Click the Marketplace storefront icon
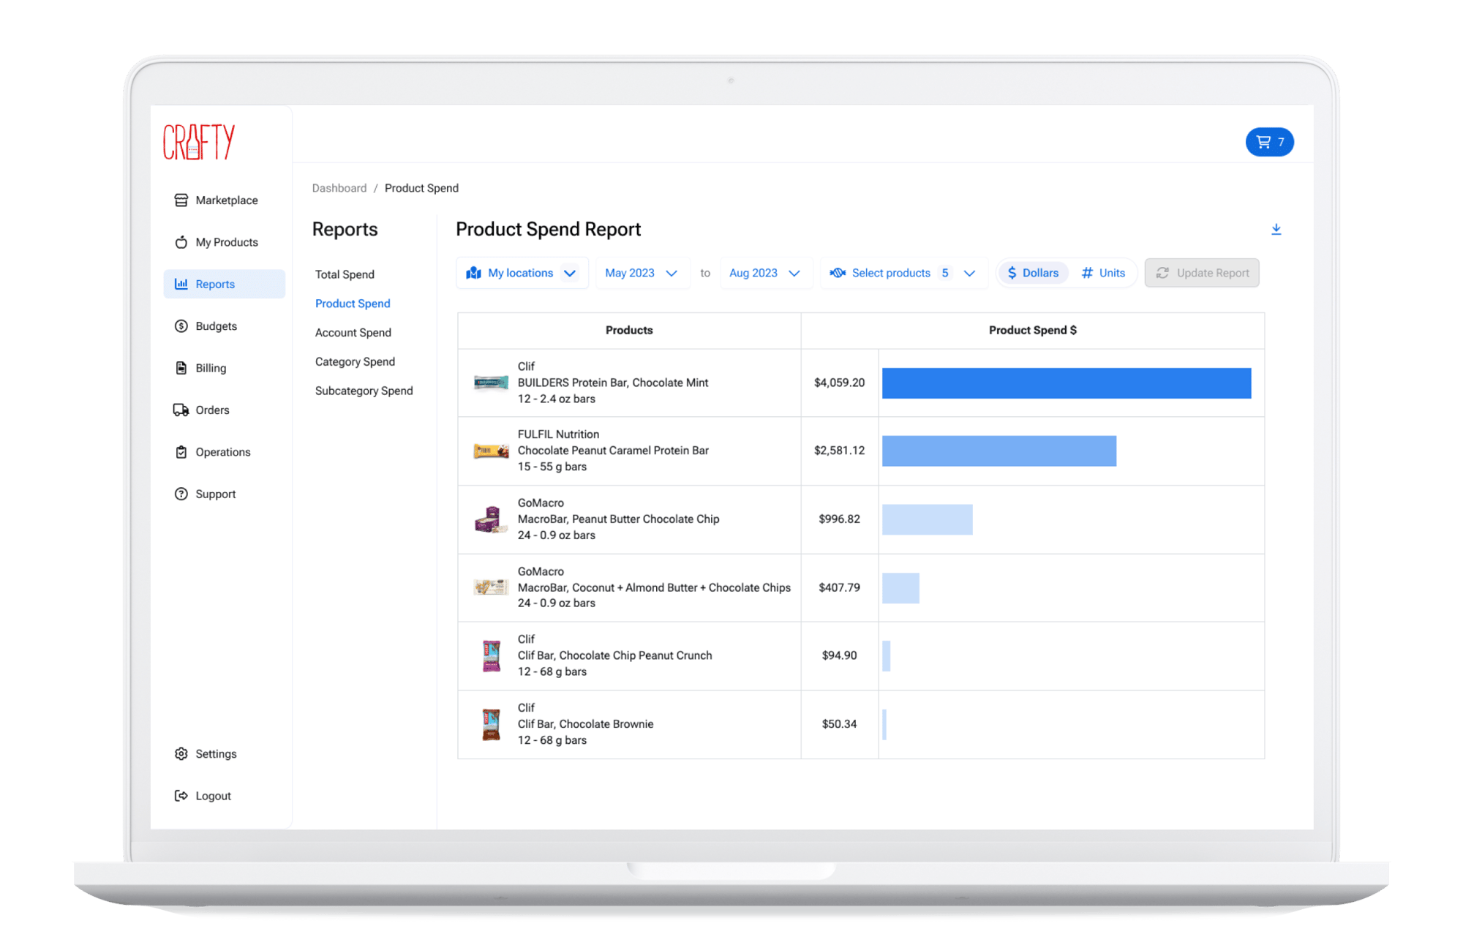 (x=181, y=200)
